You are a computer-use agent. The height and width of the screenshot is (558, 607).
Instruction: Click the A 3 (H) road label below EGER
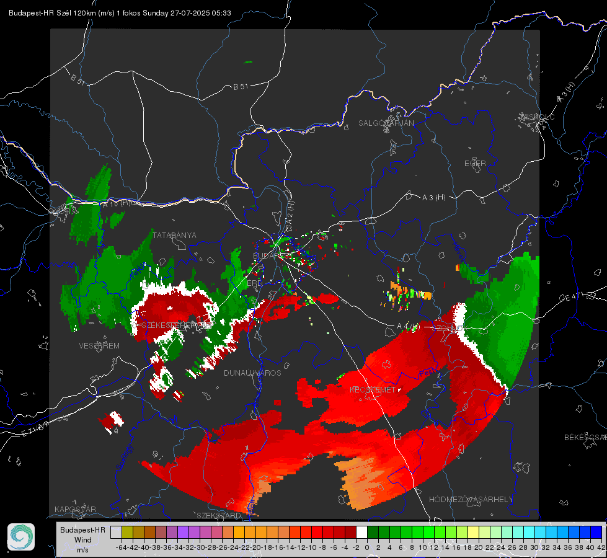click(x=433, y=197)
